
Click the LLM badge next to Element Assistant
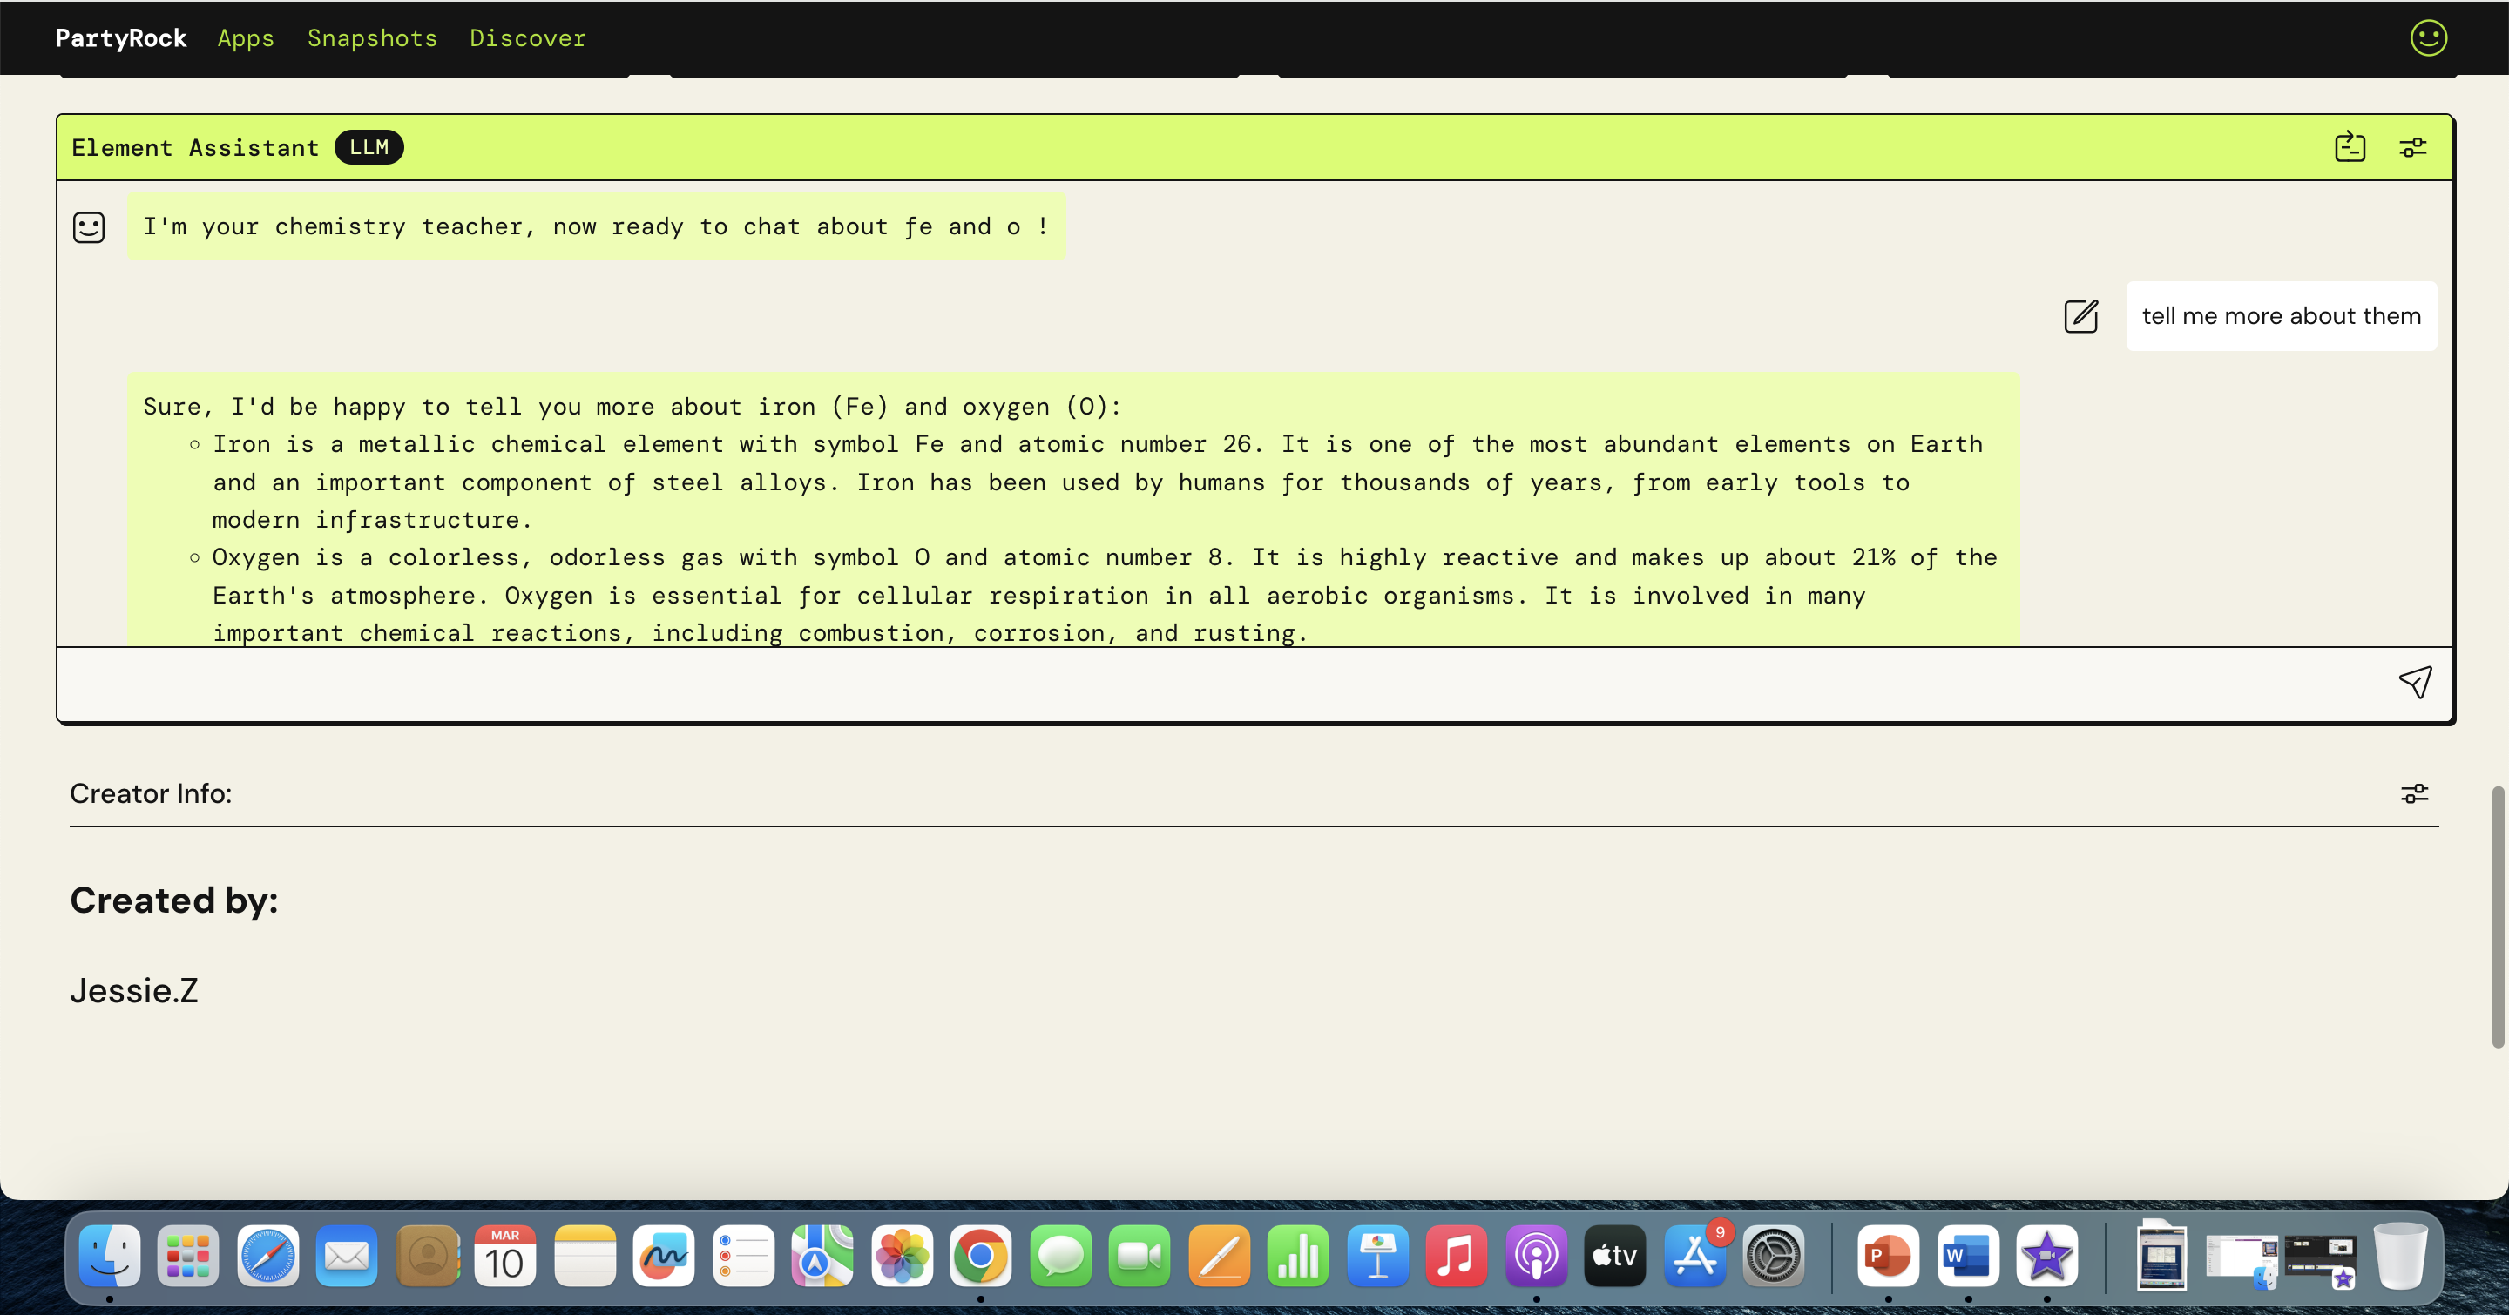[x=369, y=148]
